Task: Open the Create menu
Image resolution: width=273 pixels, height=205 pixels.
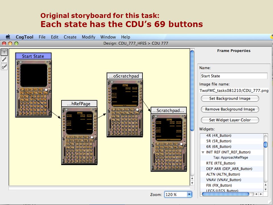Action: pyautogui.click(x=70, y=37)
